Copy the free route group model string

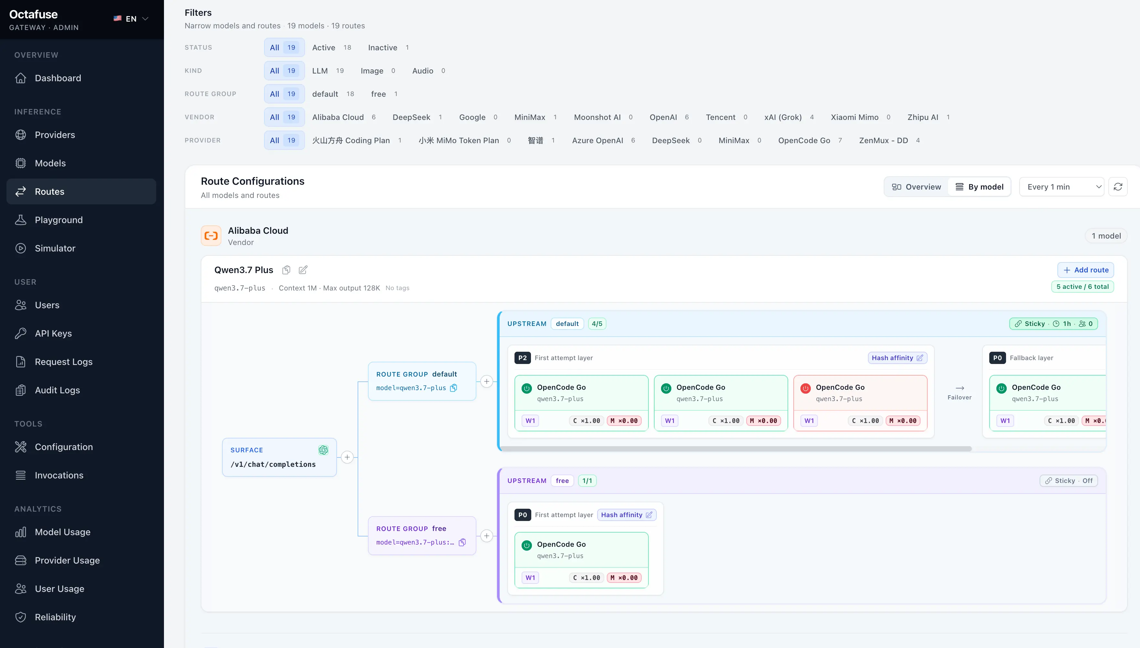pyautogui.click(x=463, y=542)
